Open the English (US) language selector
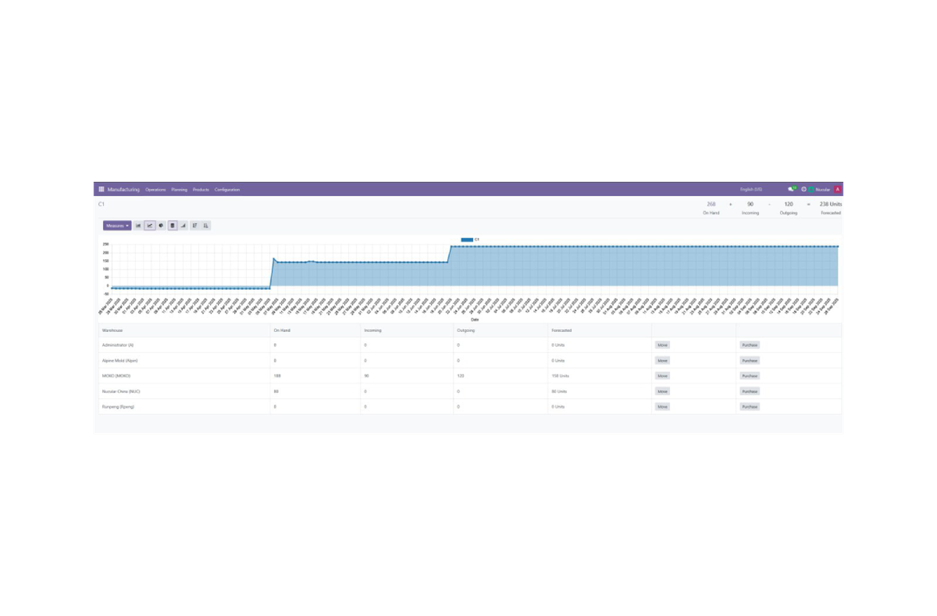The height and width of the screenshot is (616, 937). [x=751, y=189]
